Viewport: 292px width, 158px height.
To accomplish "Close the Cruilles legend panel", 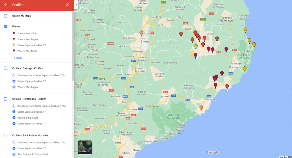I will point(67,5).
